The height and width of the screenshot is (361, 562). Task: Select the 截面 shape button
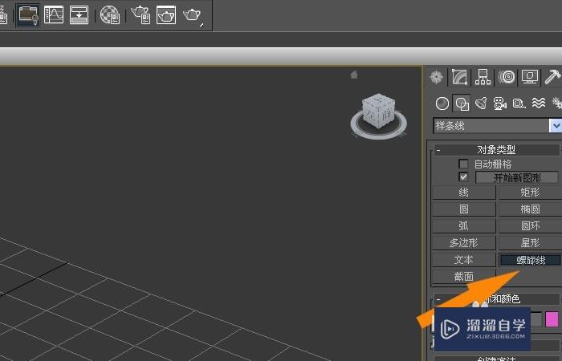coord(464,277)
